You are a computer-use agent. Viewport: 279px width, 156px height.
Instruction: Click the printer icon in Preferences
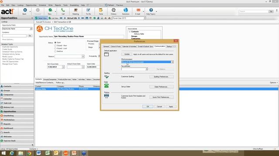click(x=106, y=96)
